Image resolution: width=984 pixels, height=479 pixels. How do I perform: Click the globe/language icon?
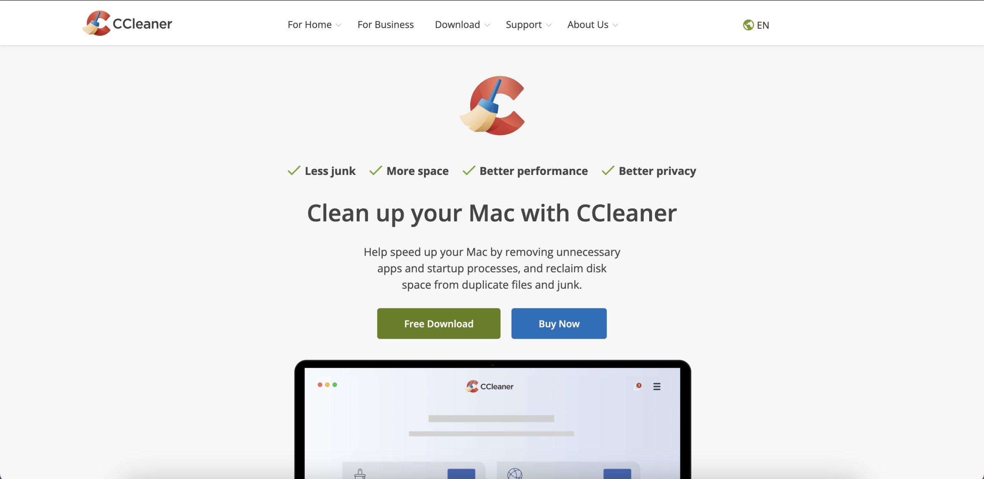[x=747, y=25]
